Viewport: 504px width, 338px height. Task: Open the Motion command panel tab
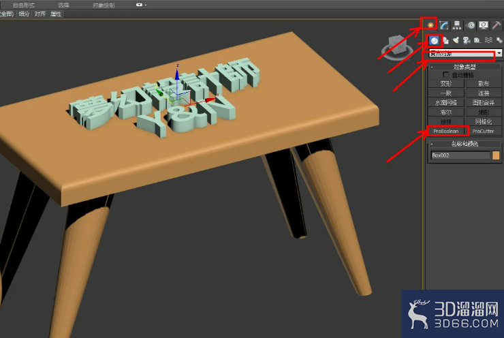[471, 25]
